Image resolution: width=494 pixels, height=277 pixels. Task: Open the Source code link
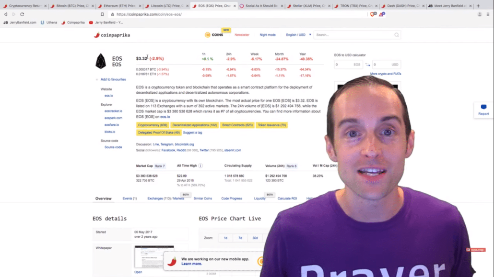113,147
